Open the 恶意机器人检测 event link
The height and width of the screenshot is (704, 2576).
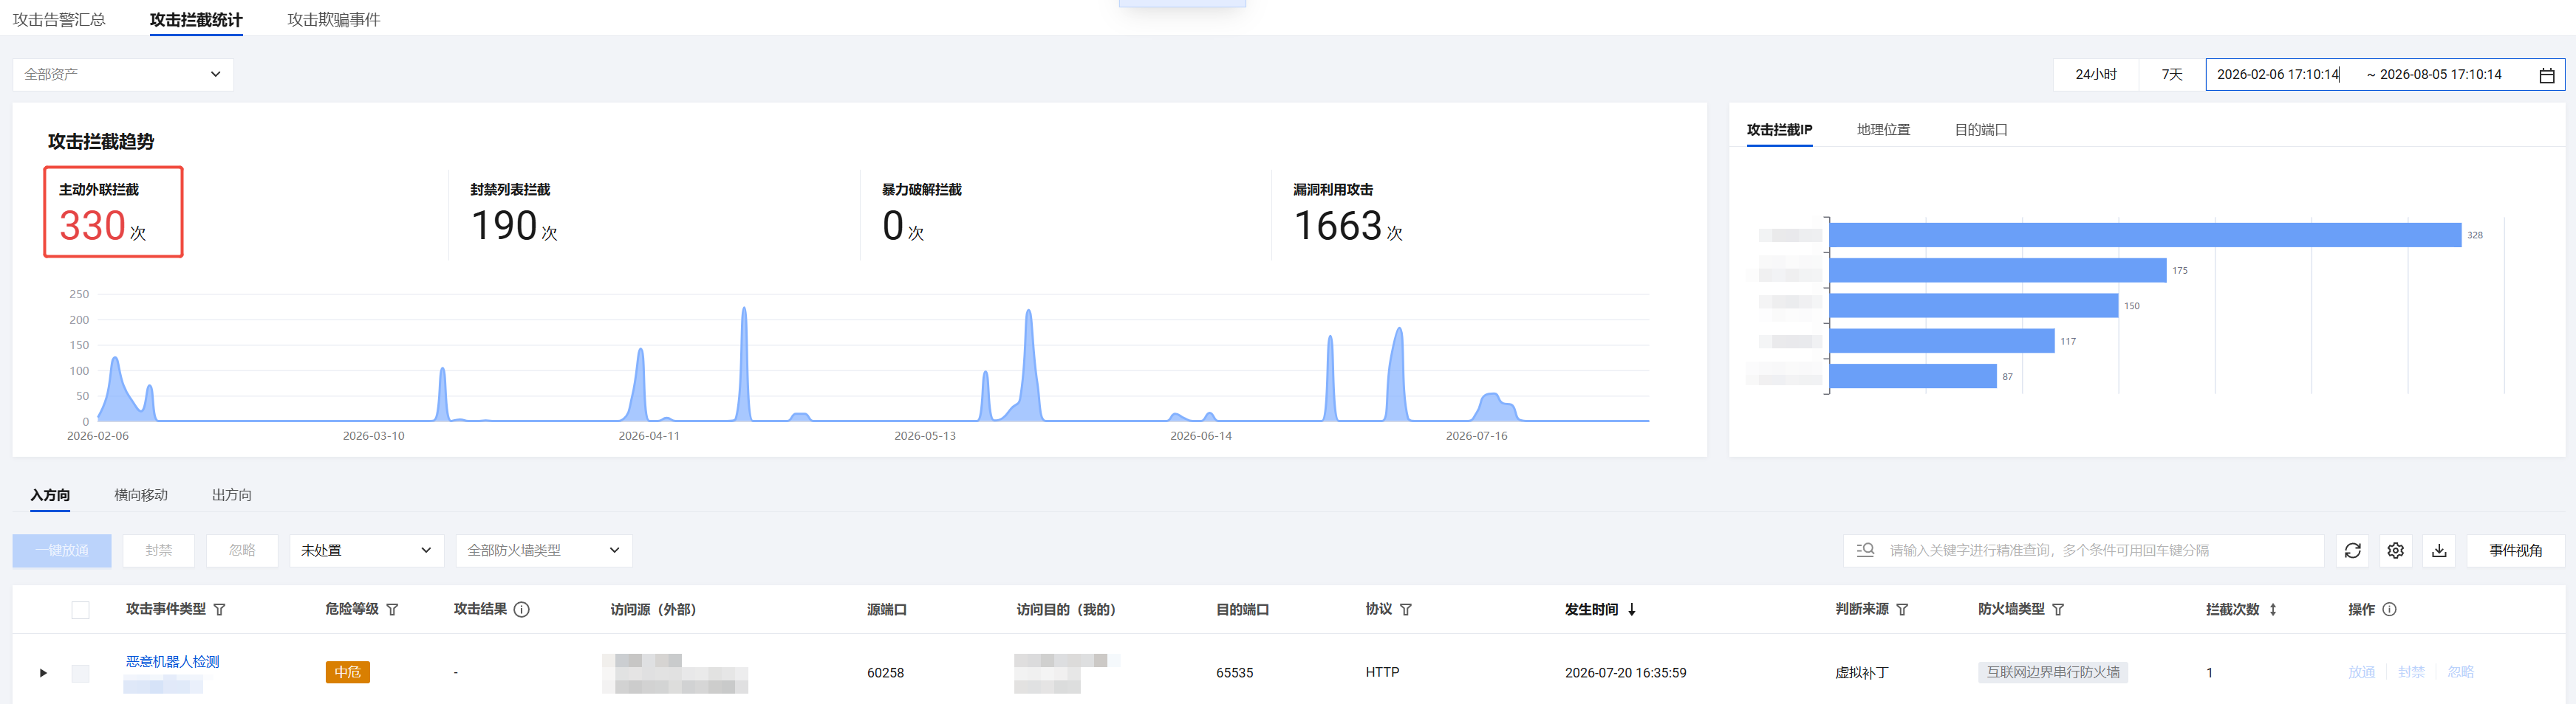coord(172,662)
